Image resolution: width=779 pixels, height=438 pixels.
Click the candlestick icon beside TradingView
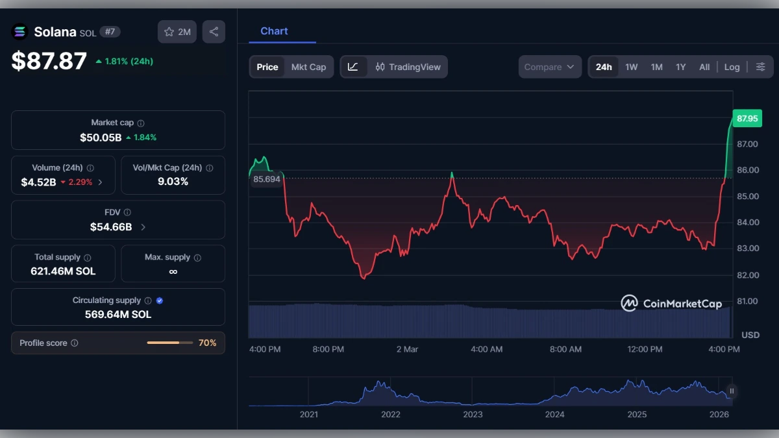pyautogui.click(x=380, y=66)
